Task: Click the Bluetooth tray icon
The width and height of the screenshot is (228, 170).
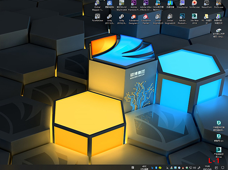Action: 156,168
